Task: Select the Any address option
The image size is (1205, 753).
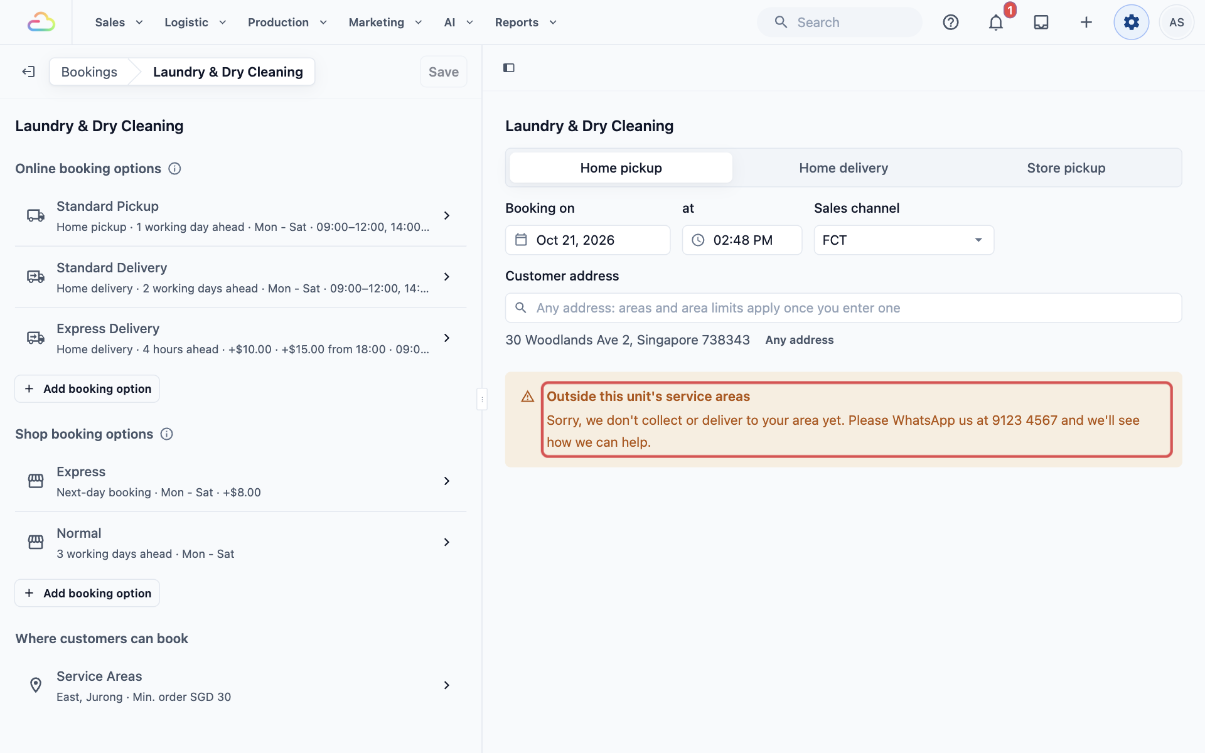Action: [x=800, y=340]
